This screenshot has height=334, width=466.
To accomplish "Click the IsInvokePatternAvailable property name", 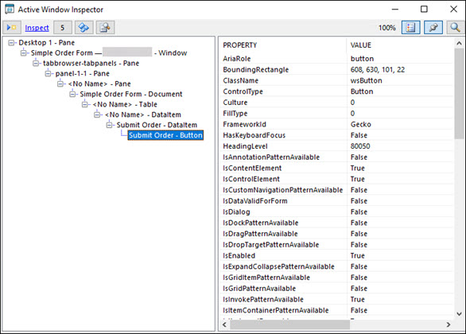I will coord(263,300).
